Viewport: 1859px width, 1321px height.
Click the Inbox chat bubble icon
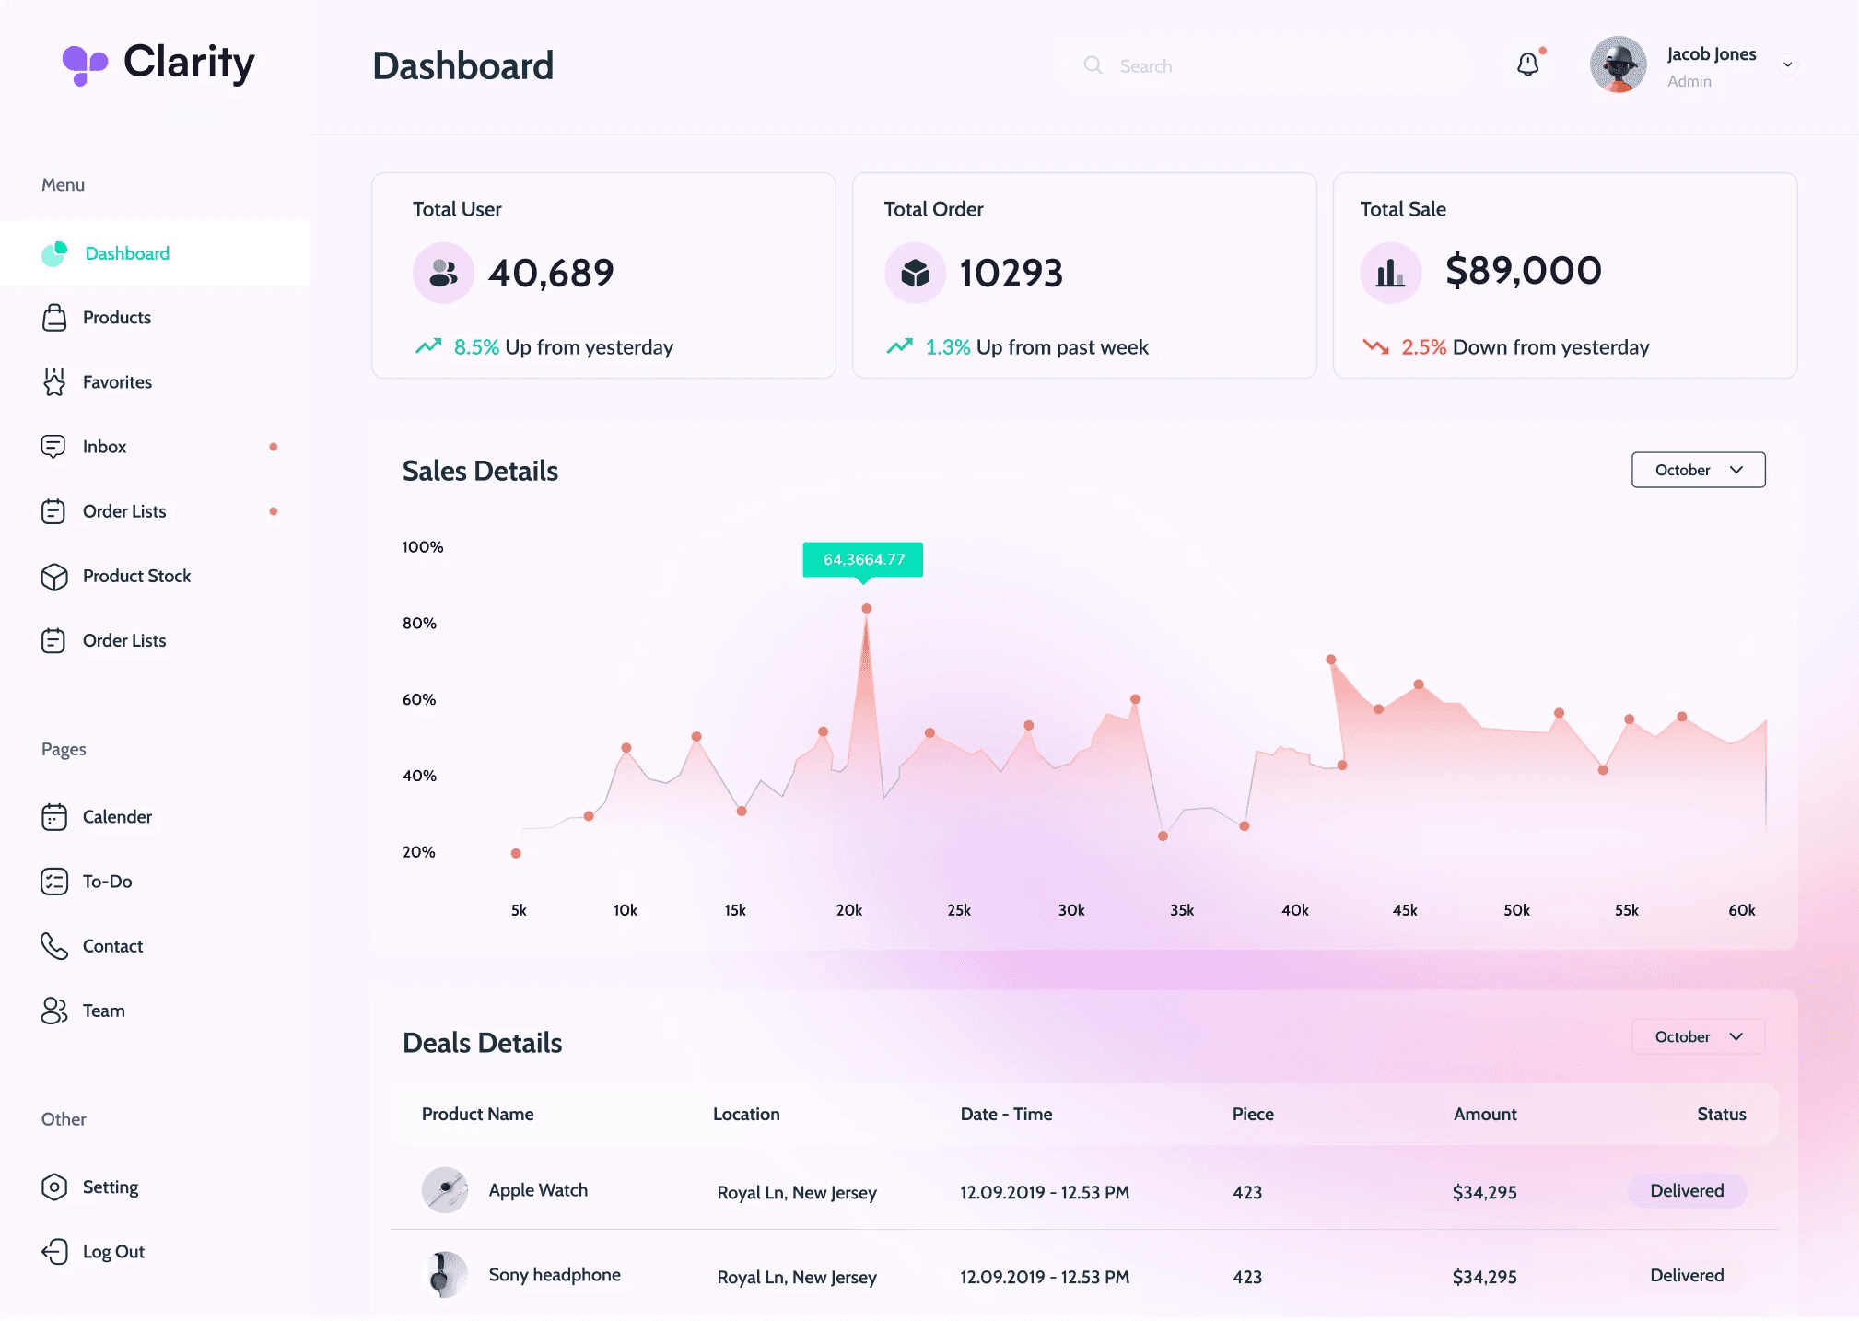click(x=53, y=447)
